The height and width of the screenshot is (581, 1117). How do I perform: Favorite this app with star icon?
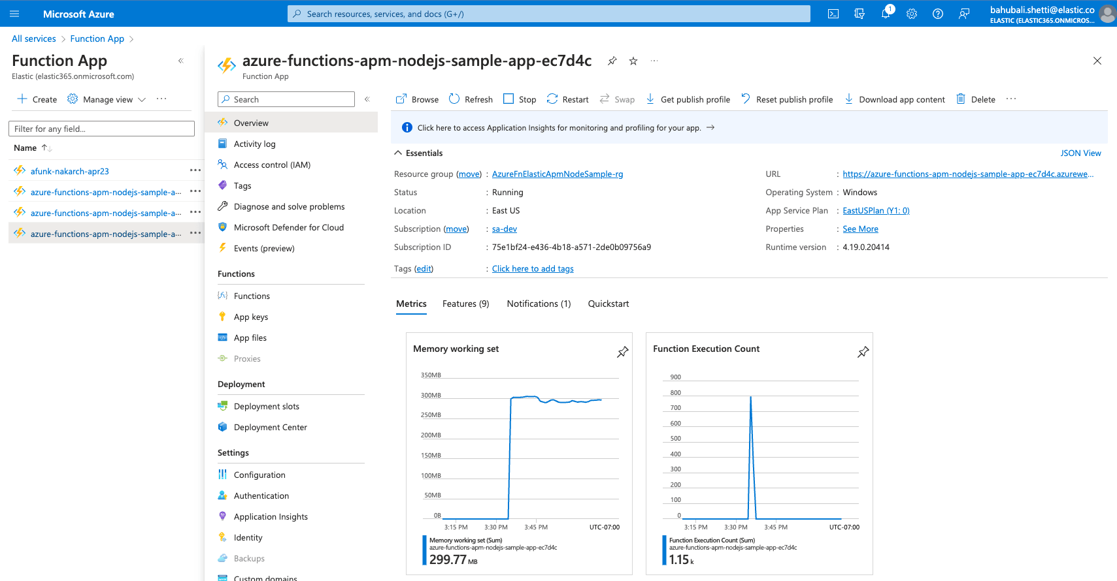coord(633,61)
